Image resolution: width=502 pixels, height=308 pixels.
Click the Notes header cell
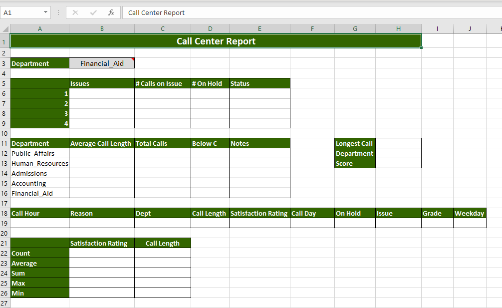coord(259,143)
